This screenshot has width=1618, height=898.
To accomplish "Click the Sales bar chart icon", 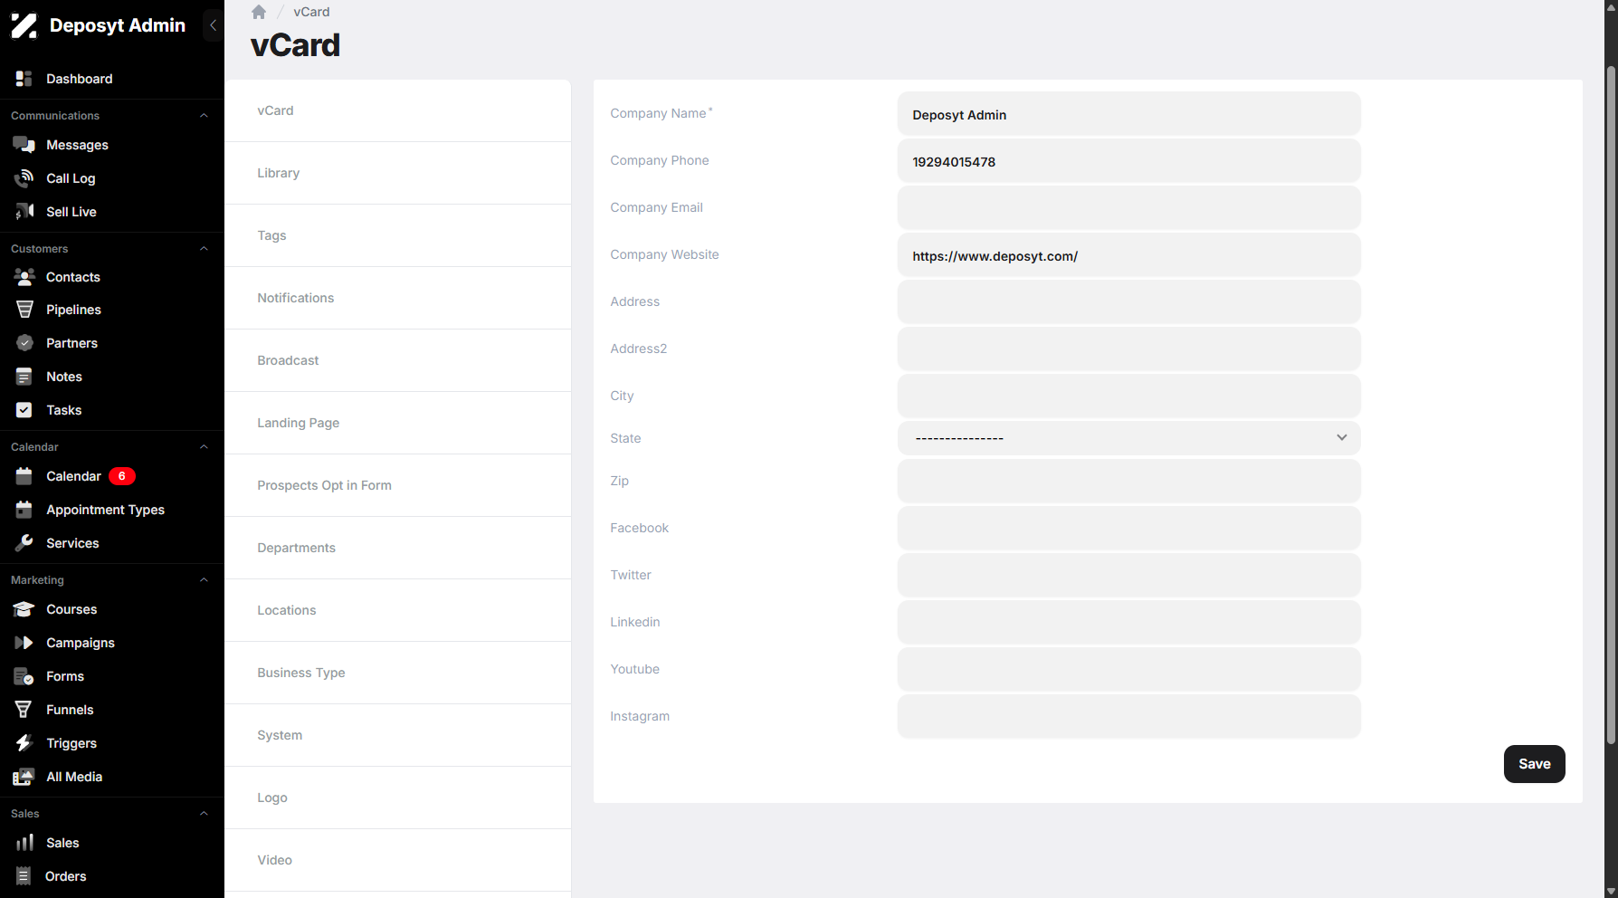I will [24, 843].
